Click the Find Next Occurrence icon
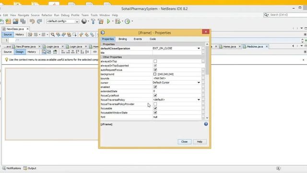Screen dimensions: 307x173 coord(64,35)
